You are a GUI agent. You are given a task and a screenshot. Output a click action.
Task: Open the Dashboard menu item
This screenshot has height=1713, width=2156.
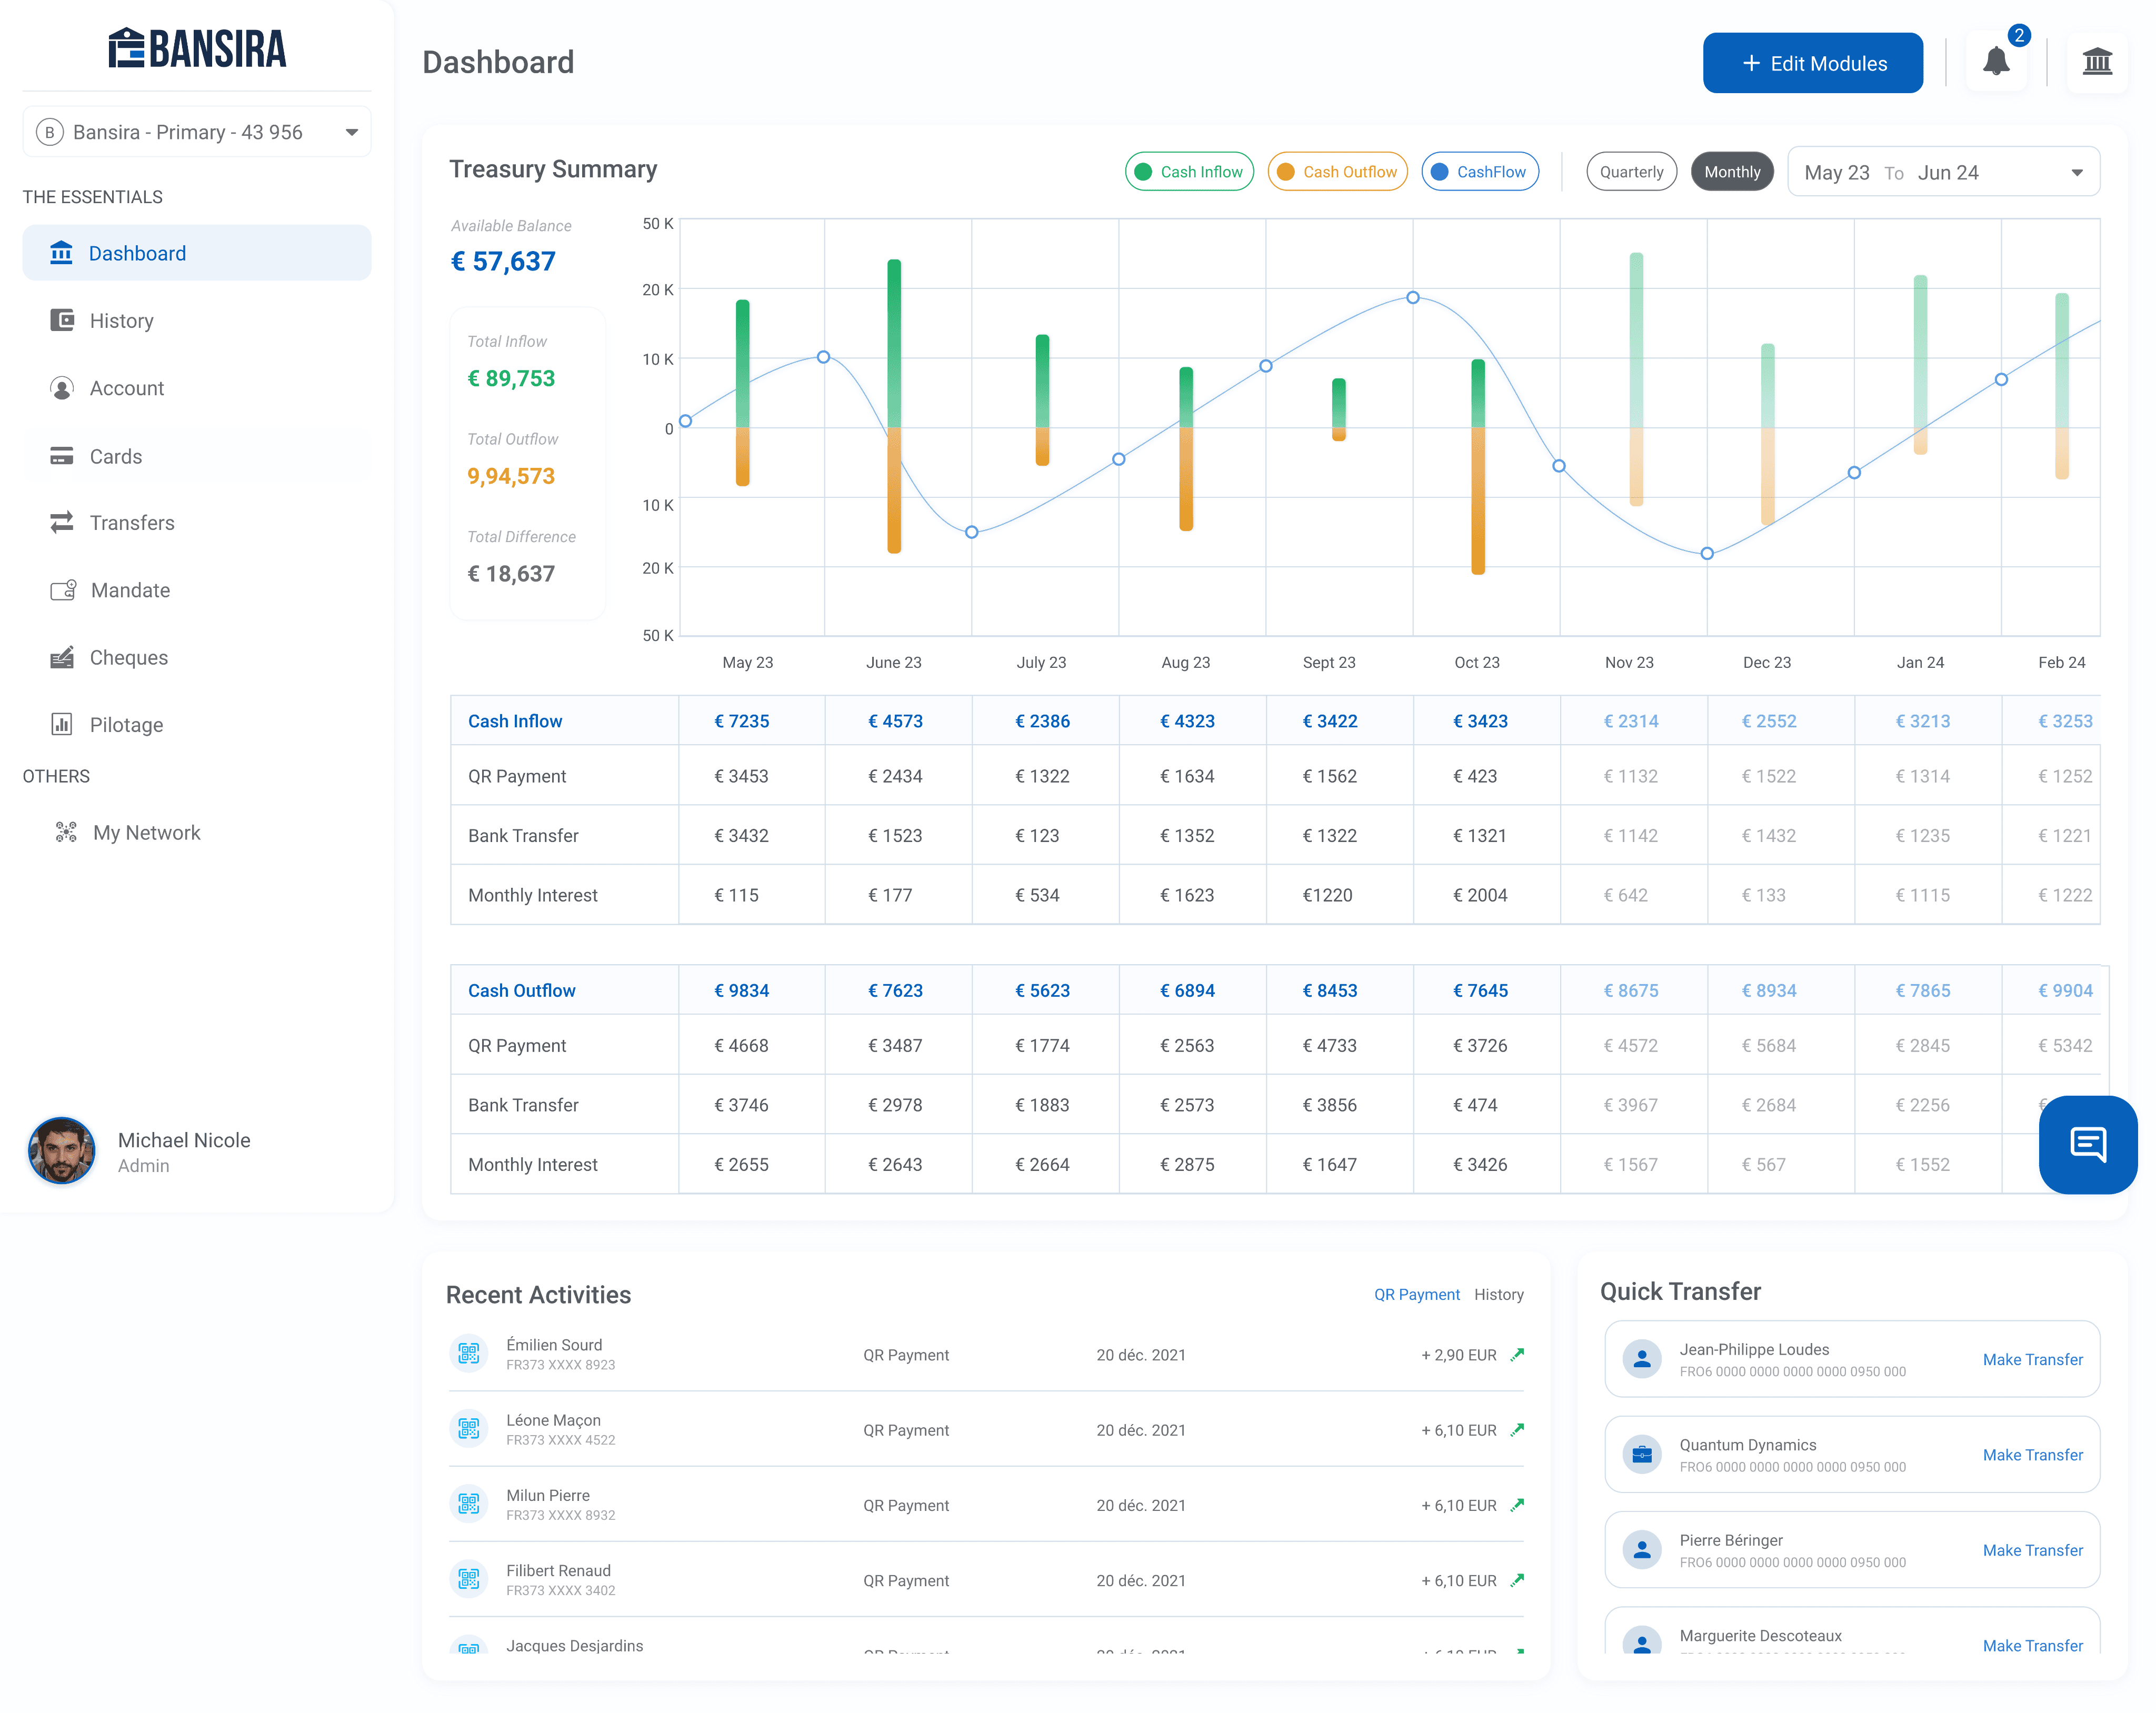tap(196, 252)
